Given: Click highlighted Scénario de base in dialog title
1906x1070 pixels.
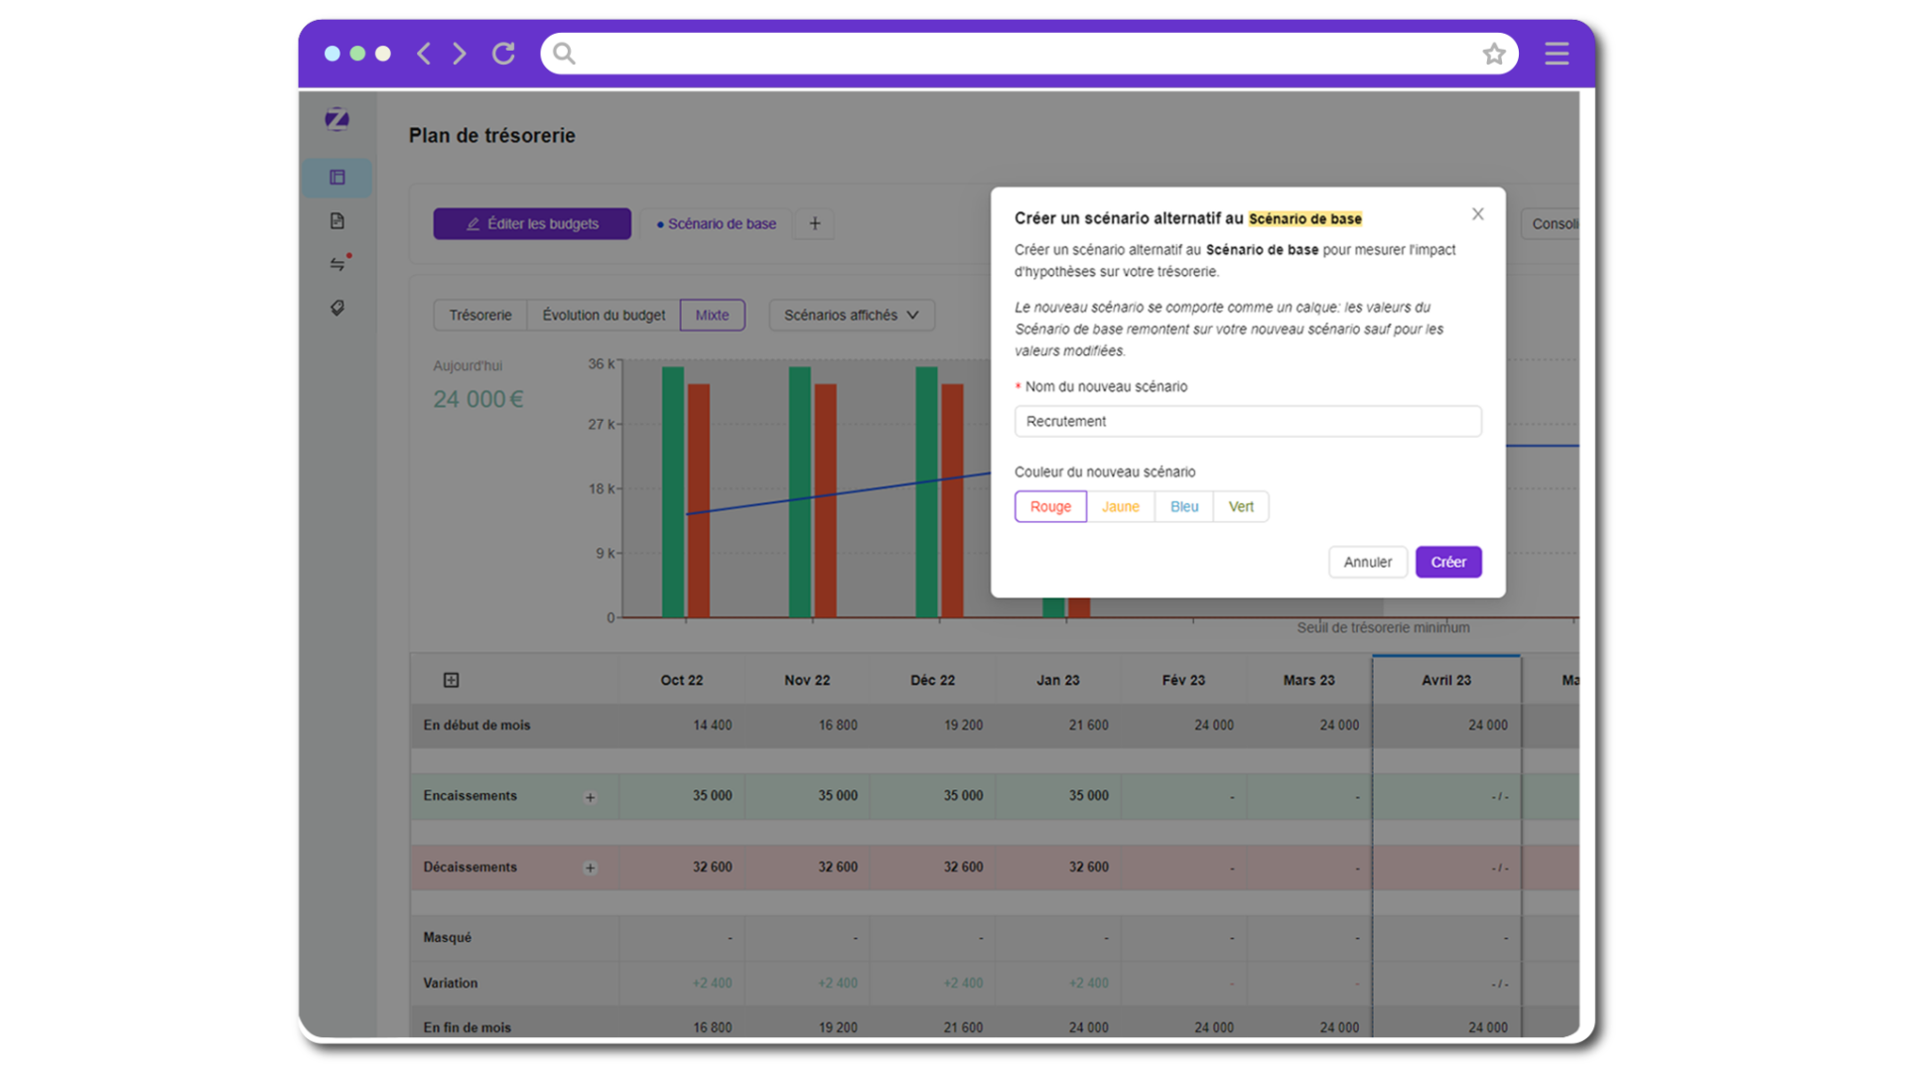Looking at the screenshot, I should point(1305,218).
